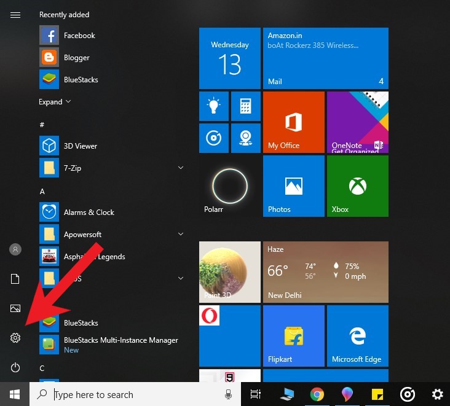Screen dimensions: 450x406
Task: Expand the 7-Zip folder chevron
Action: (181, 168)
